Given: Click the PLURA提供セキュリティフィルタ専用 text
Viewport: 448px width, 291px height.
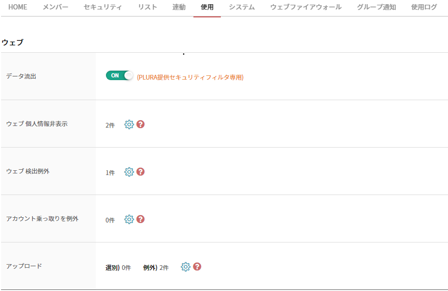Looking at the screenshot, I should click(x=190, y=77).
